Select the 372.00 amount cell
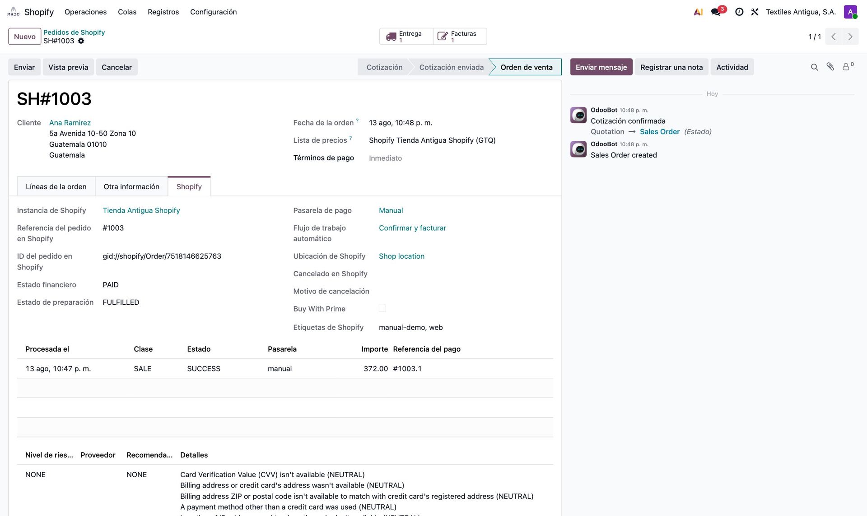This screenshot has width=867, height=516. click(376, 369)
